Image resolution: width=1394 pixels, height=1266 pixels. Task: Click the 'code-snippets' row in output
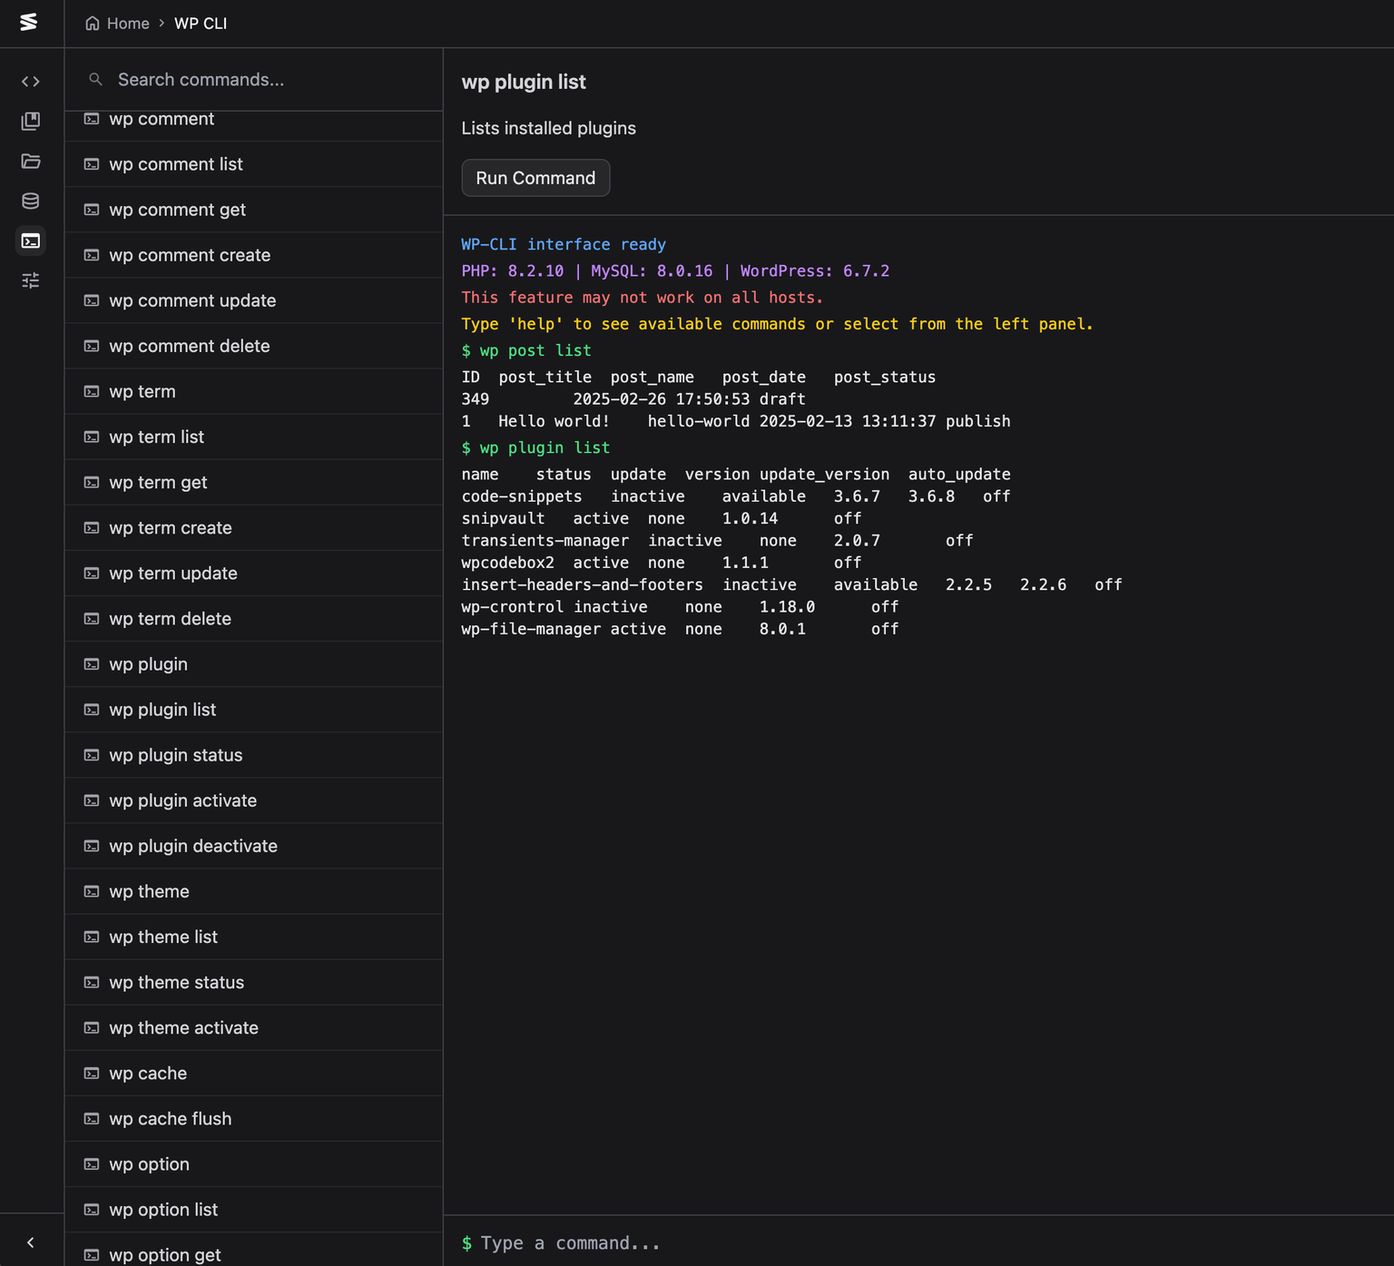736,496
